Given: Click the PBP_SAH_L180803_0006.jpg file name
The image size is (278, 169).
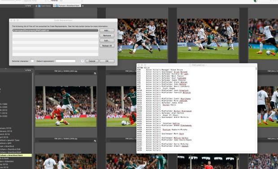Looking at the screenshot, I should (65, 139).
